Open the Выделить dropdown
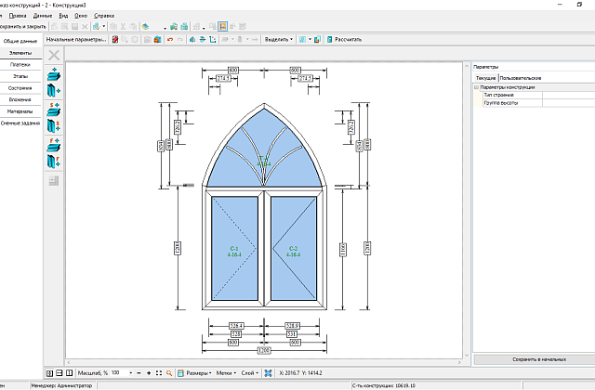 coord(279,39)
